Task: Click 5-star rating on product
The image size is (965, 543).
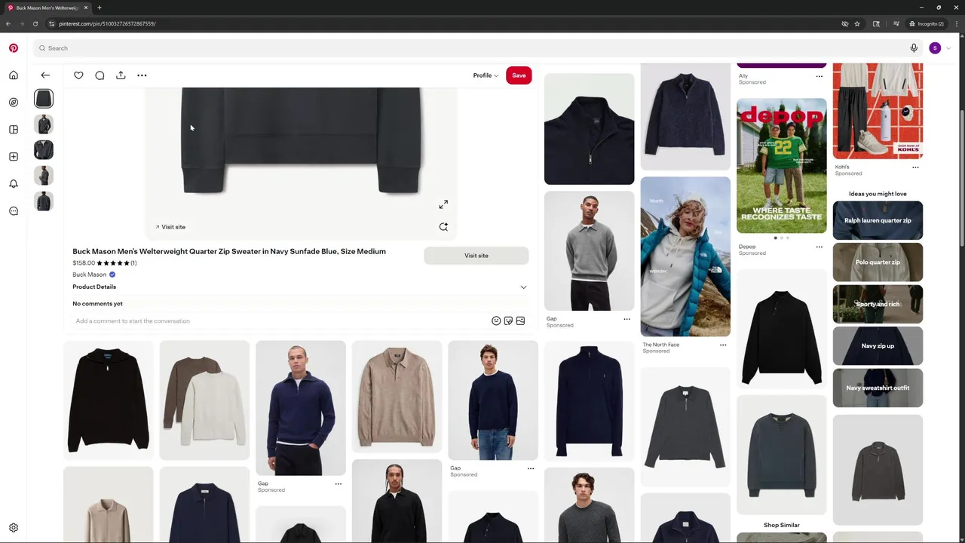Action: (x=113, y=263)
